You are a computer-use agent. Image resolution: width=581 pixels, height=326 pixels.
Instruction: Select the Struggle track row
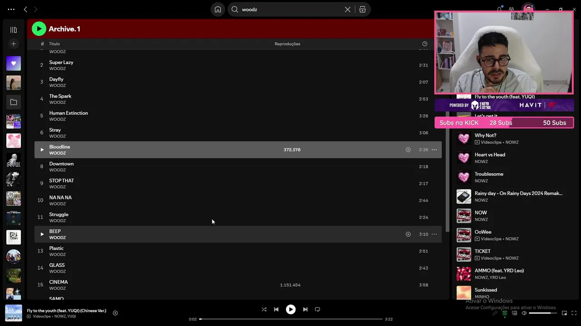(238, 217)
